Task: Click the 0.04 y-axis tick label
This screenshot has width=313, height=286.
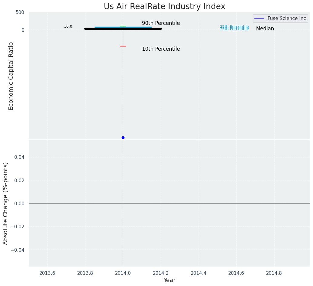Action: pyautogui.click(x=19, y=157)
